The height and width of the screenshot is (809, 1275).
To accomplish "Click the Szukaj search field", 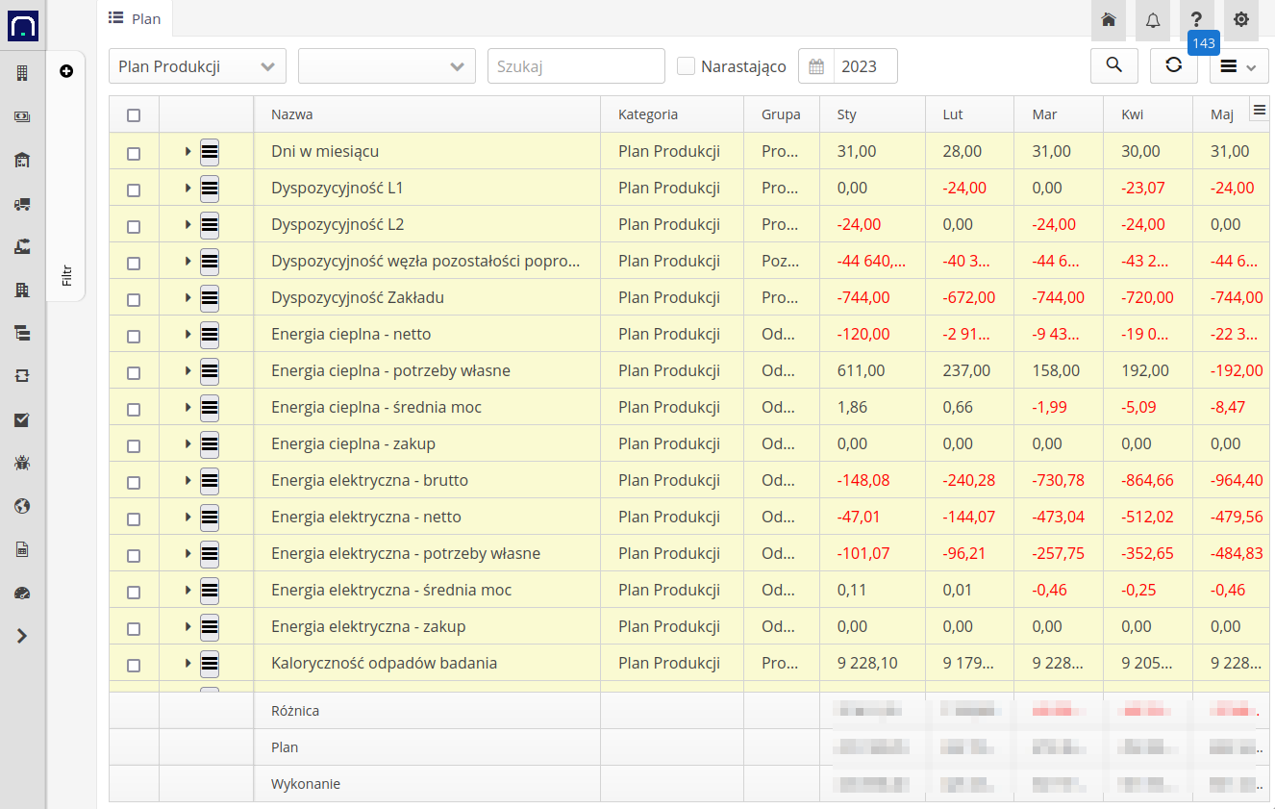I will [x=575, y=66].
